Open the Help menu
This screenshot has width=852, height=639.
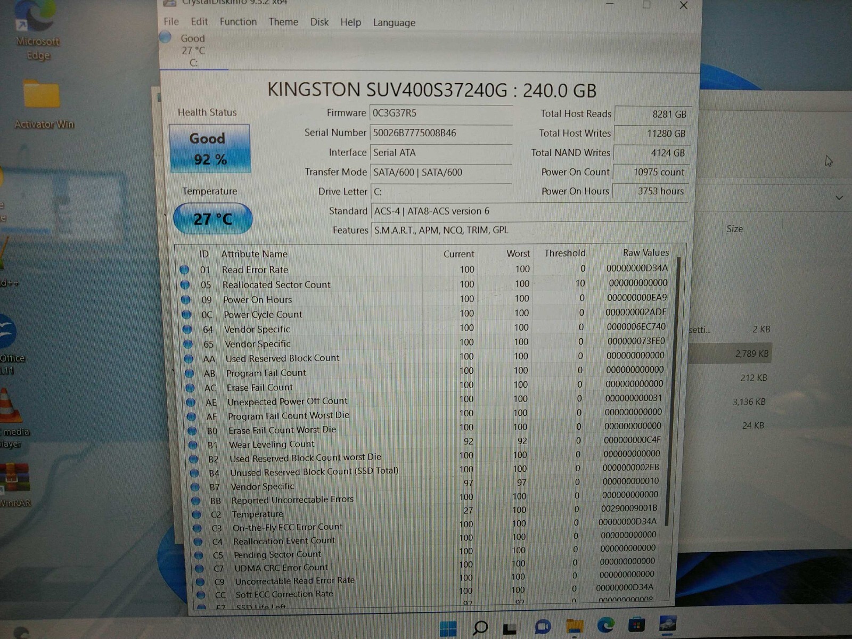[x=350, y=22]
